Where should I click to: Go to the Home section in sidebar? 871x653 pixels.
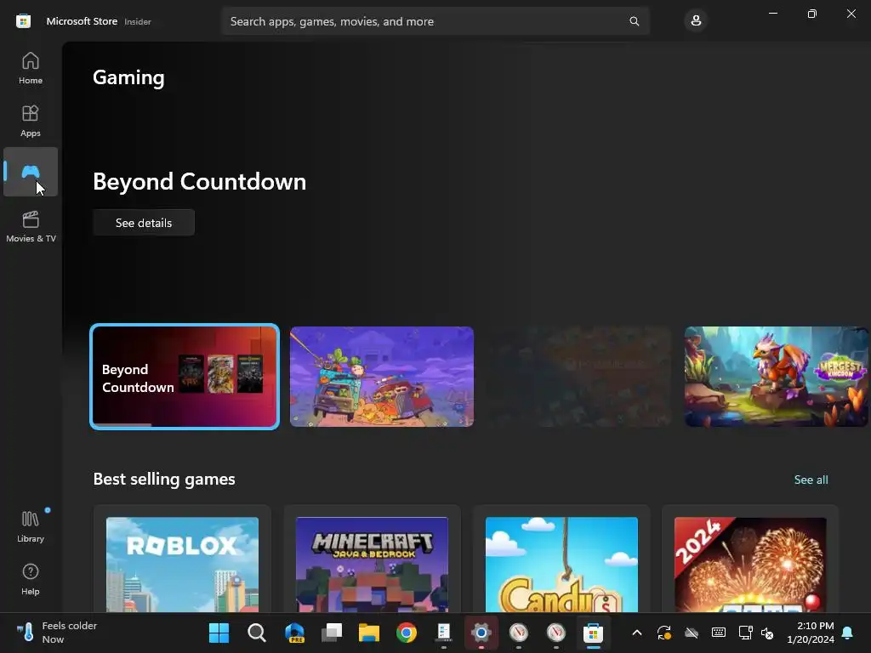coord(31,68)
